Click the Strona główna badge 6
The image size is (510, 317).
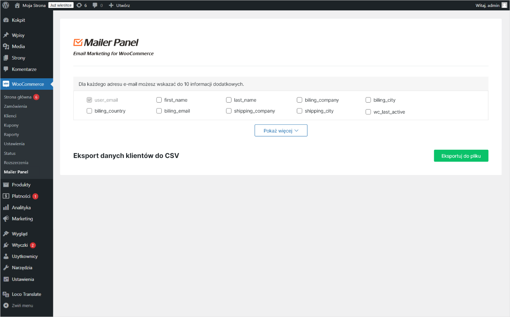[36, 97]
